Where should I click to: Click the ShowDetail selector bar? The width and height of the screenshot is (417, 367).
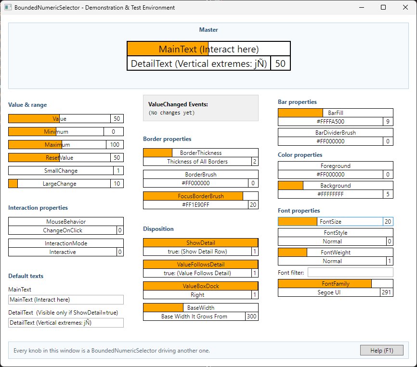[x=201, y=243]
